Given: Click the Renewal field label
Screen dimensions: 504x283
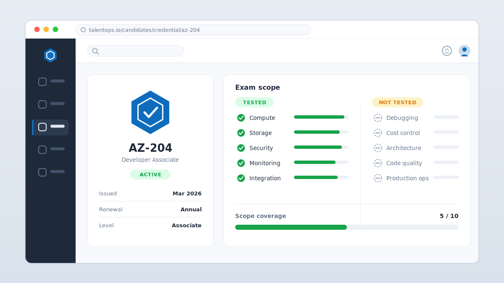Looking at the screenshot, I should pos(110,210).
